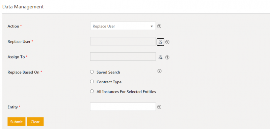Show help for the Action field
The width and height of the screenshot is (270, 129).
159,26
